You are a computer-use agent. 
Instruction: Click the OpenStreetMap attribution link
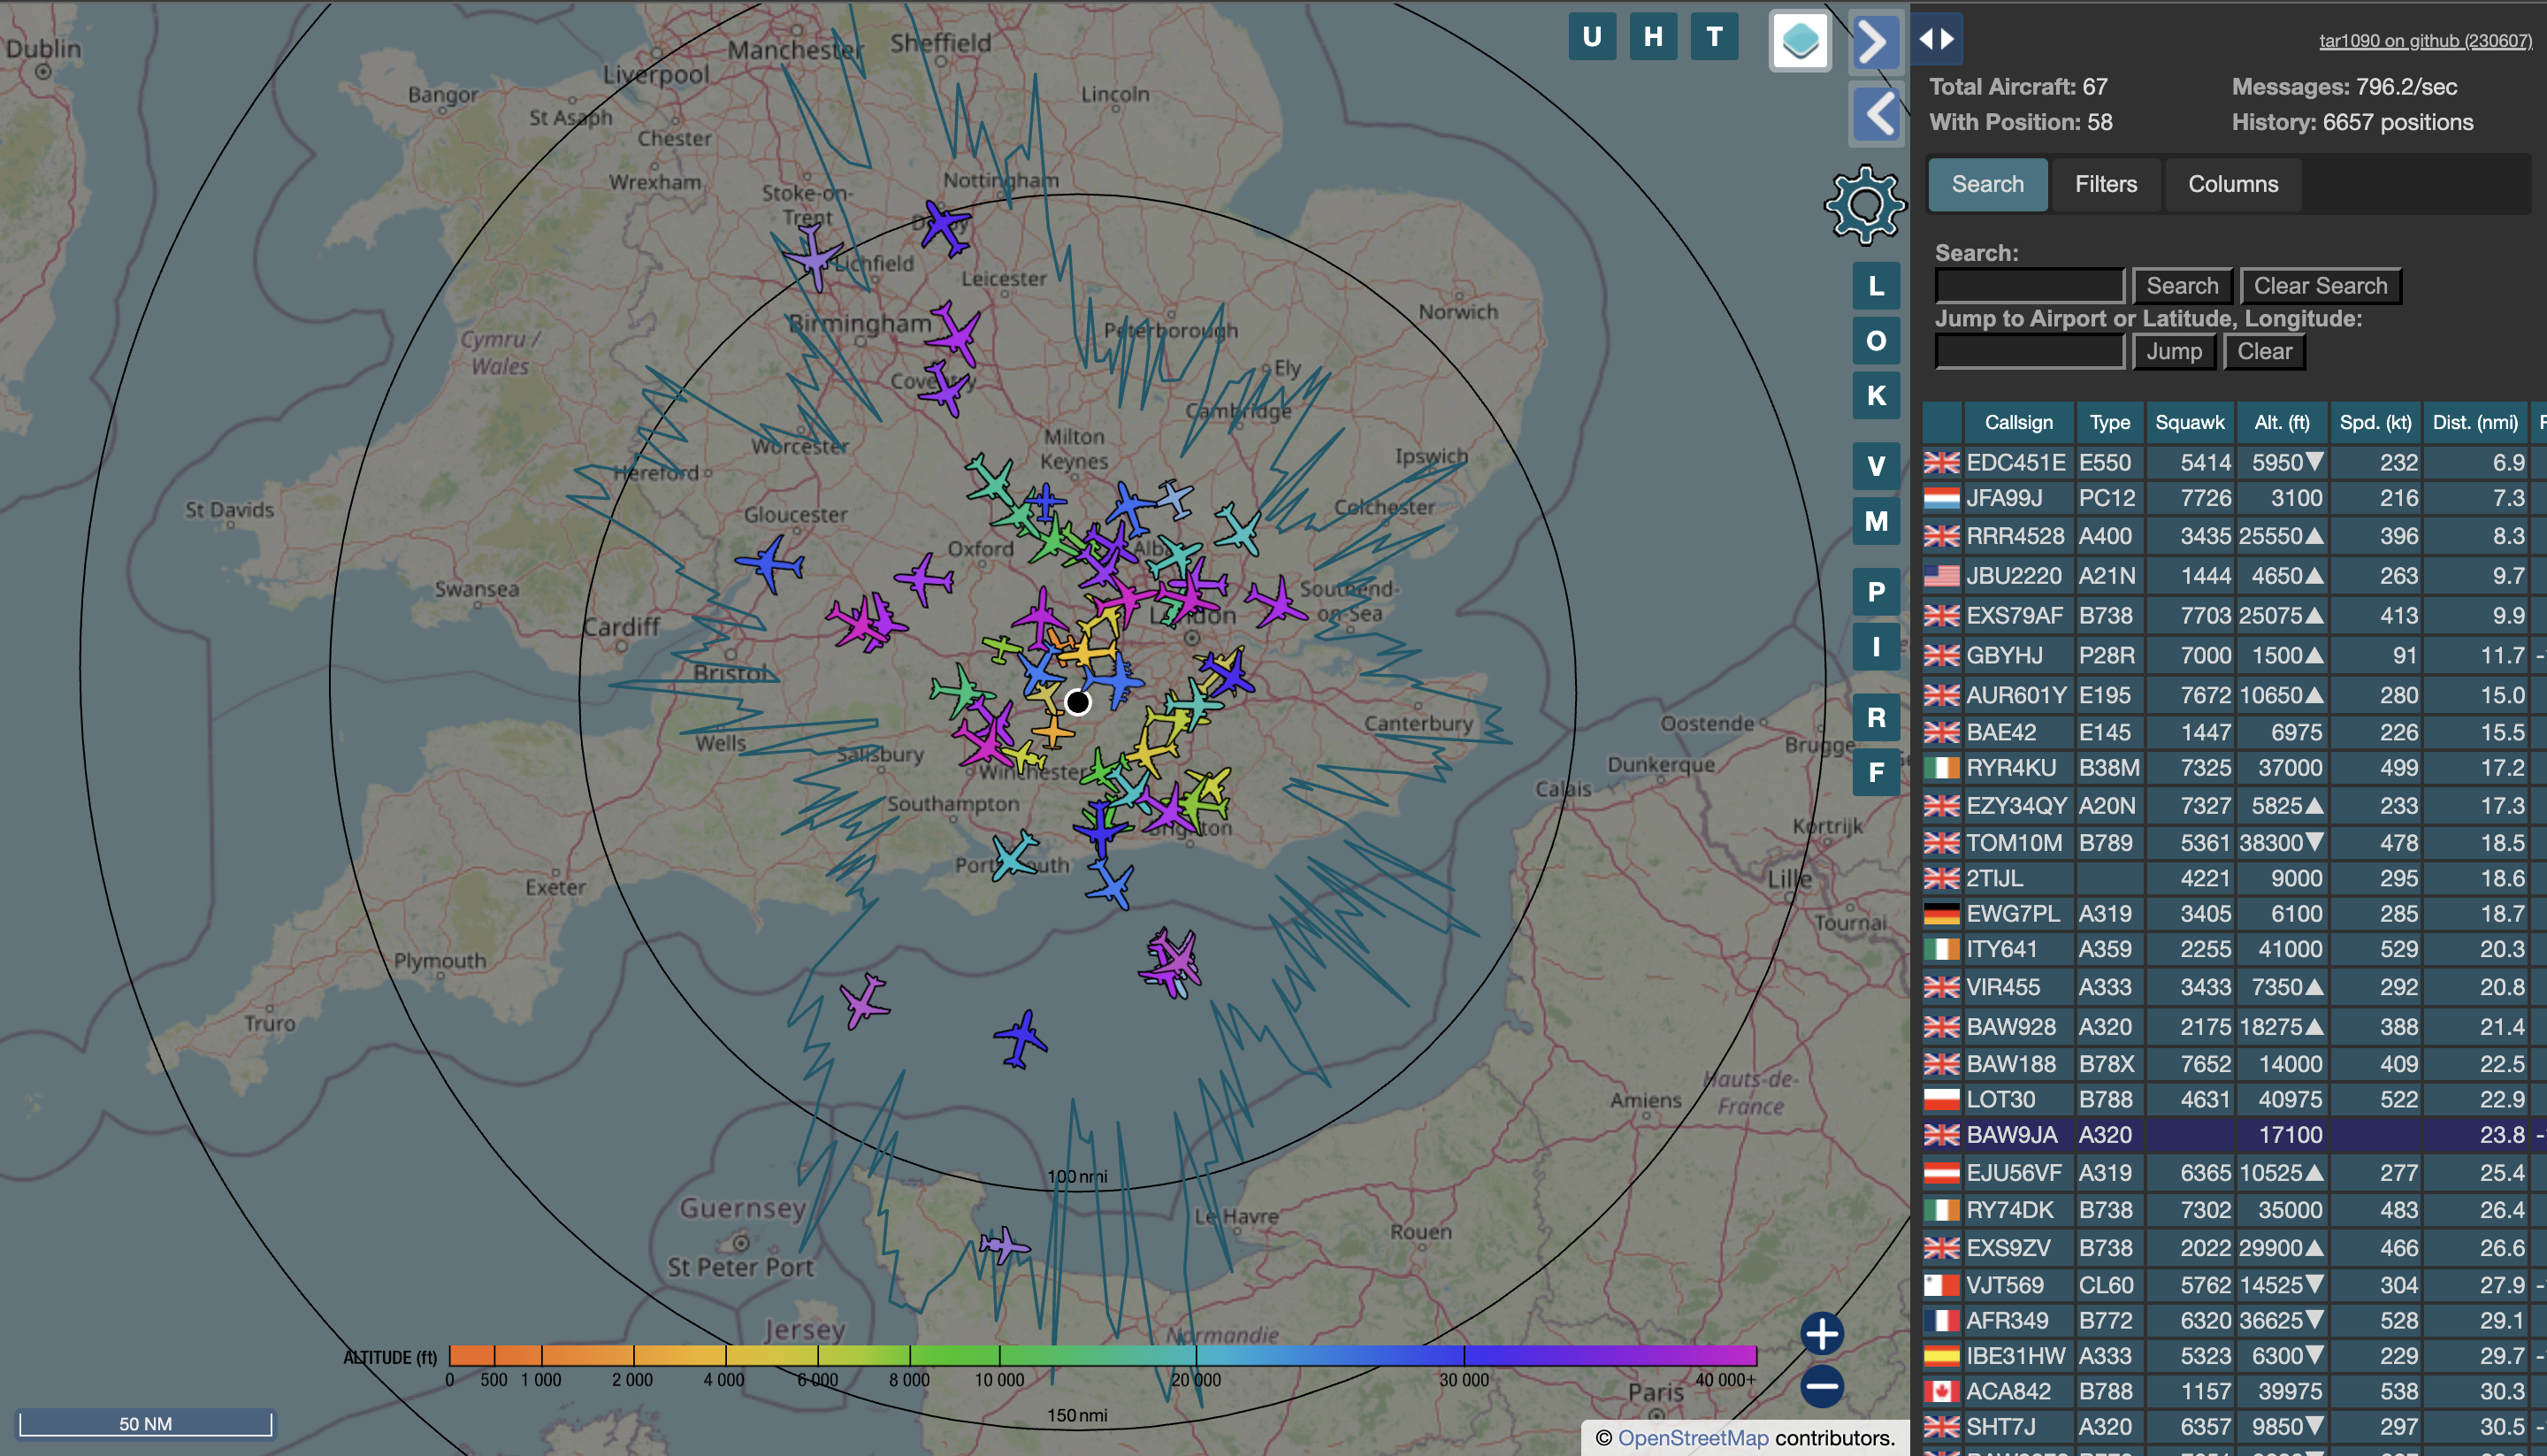pos(1693,1438)
